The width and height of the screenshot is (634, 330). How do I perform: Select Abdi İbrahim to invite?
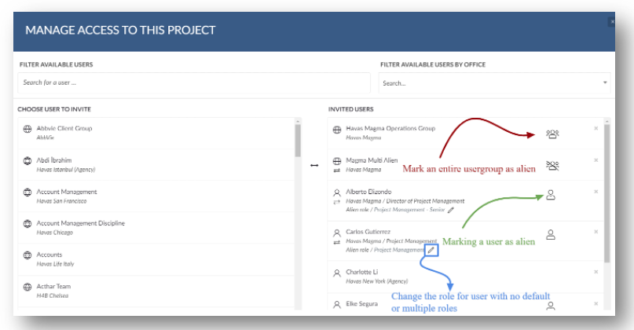[156, 164]
